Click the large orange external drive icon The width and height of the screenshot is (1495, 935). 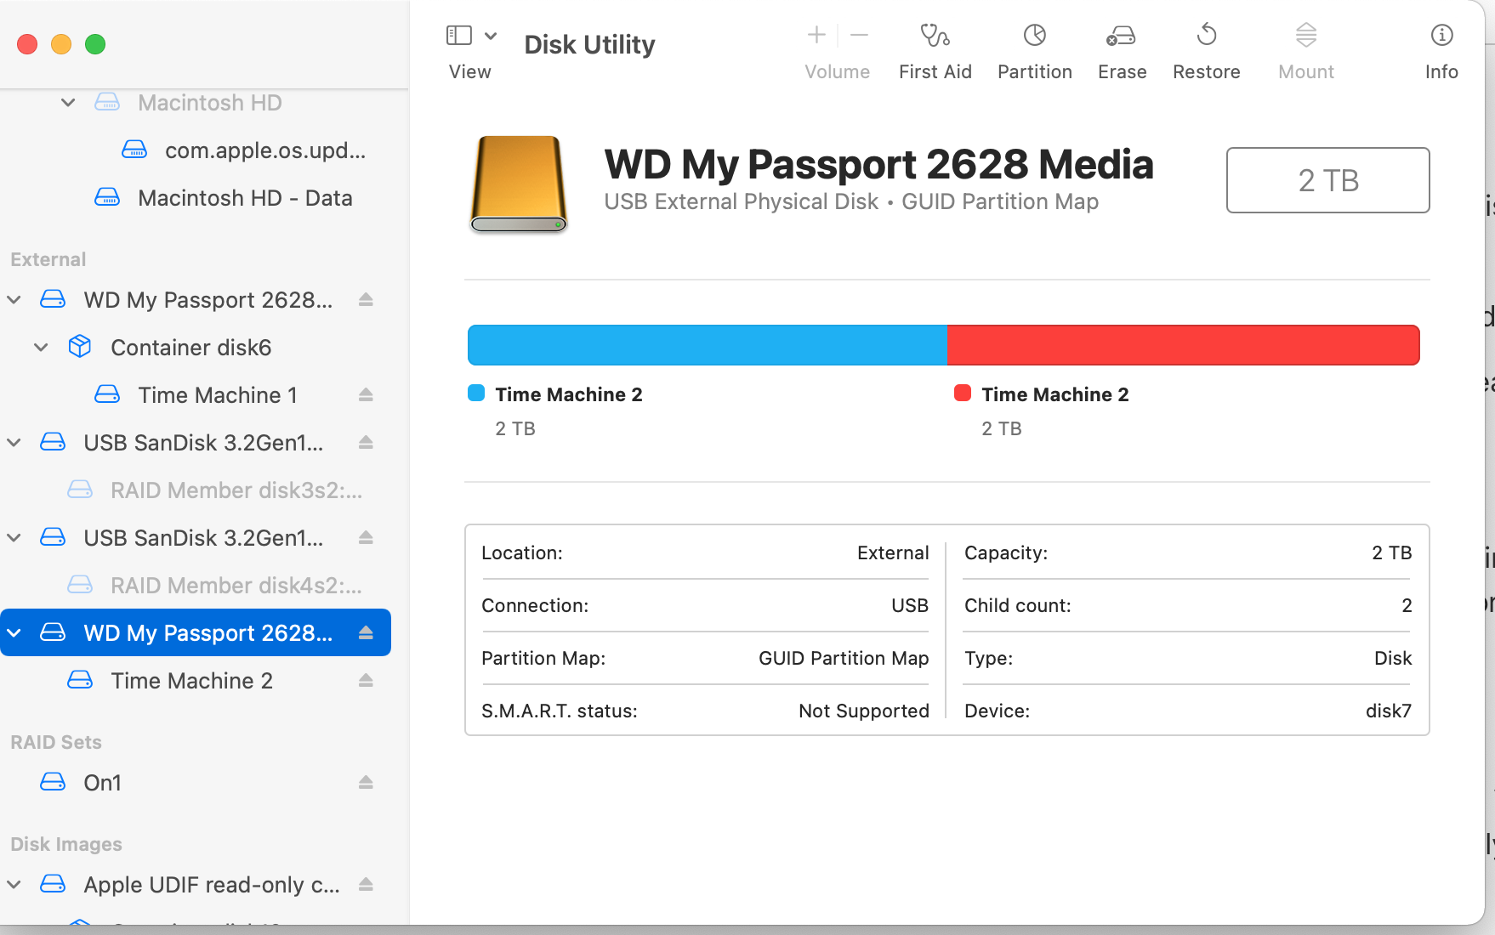[x=519, y=184]
